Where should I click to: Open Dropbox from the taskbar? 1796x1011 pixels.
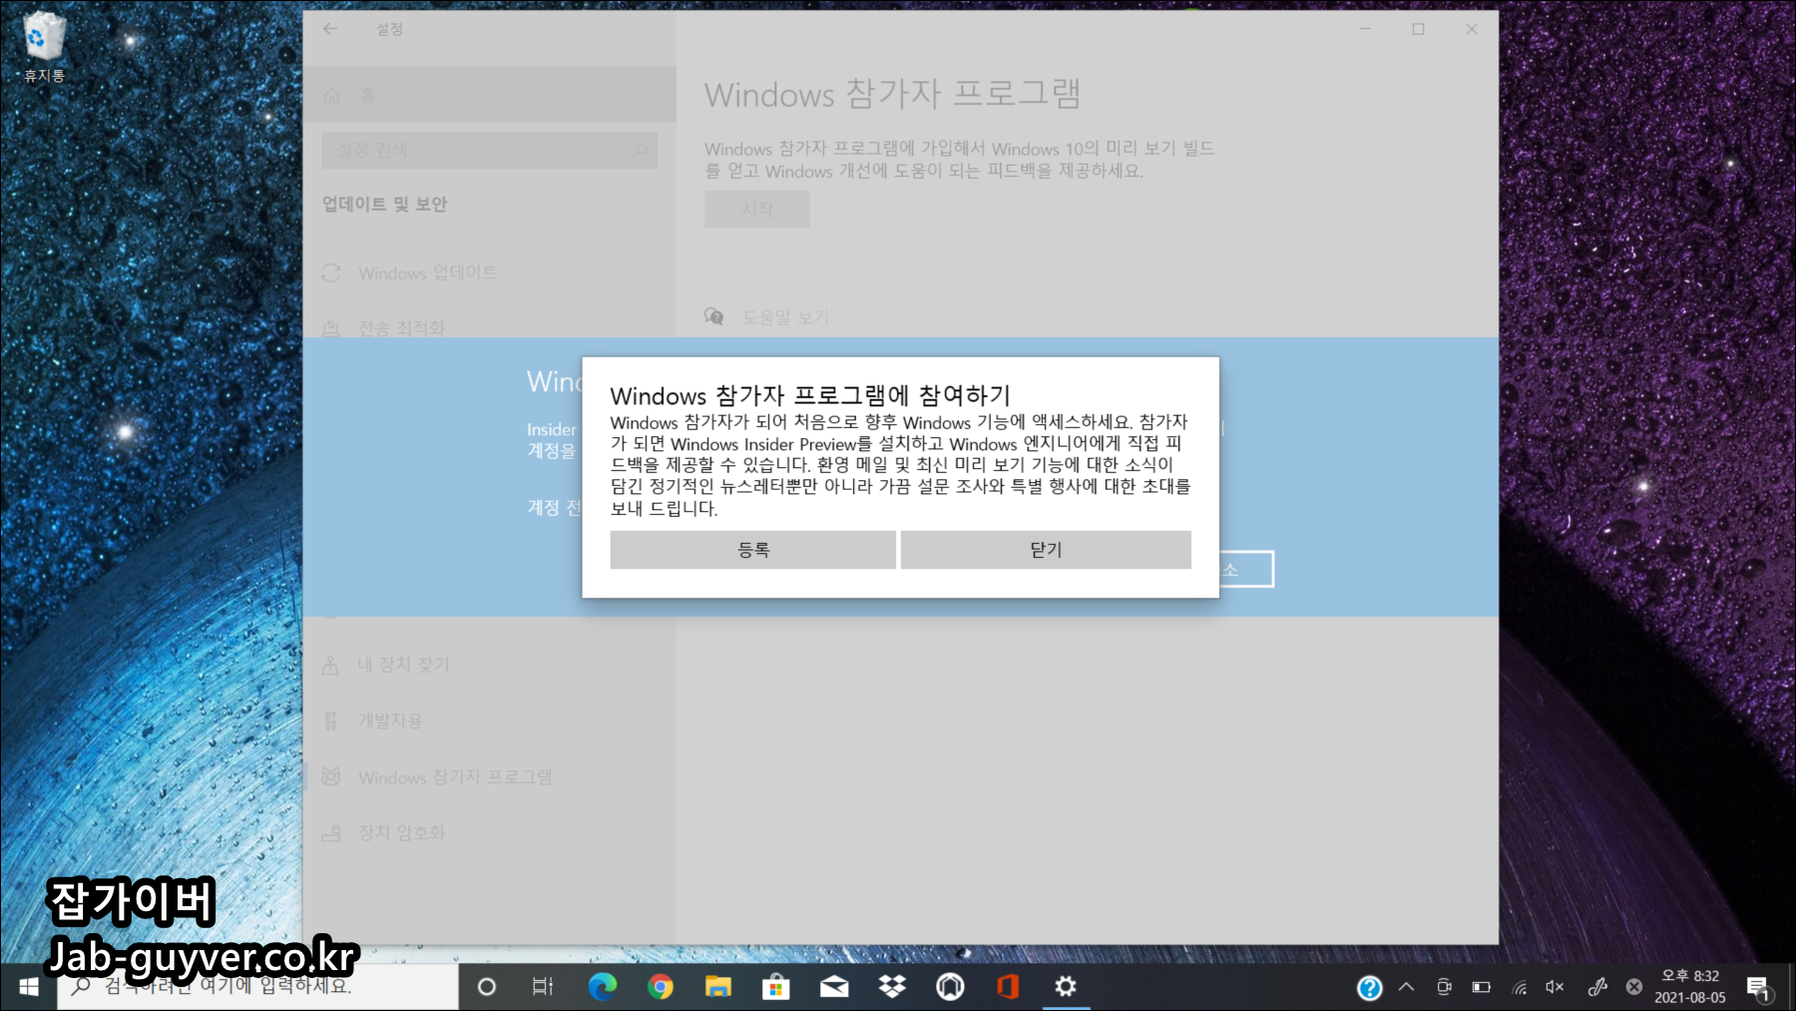(892, 987)
